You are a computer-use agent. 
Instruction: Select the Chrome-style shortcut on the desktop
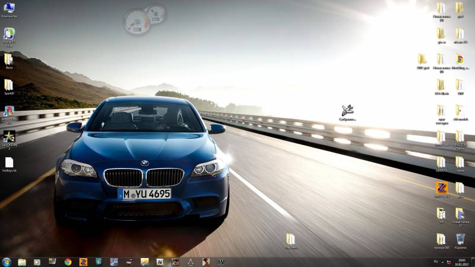pyautogui.click(x=460, y=61)
